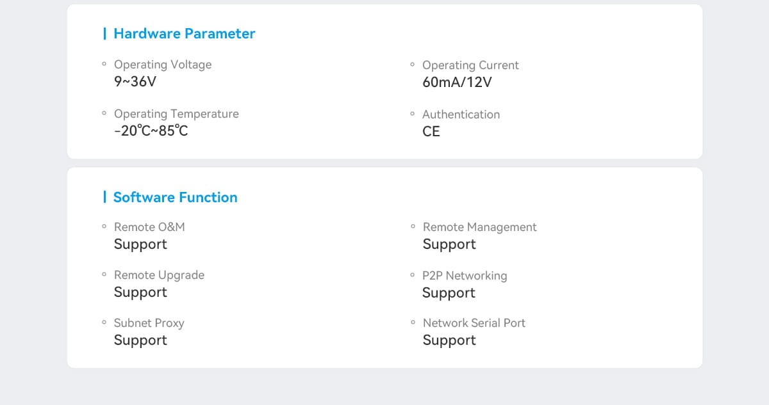769x405 pixels.
Task: Click the Remote Upgrade label
Action: 159,275
